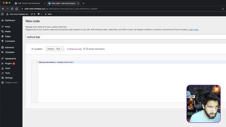Click the Media icon in the sidebar
This screenshot has width=226, height=127.
(2, 31)
